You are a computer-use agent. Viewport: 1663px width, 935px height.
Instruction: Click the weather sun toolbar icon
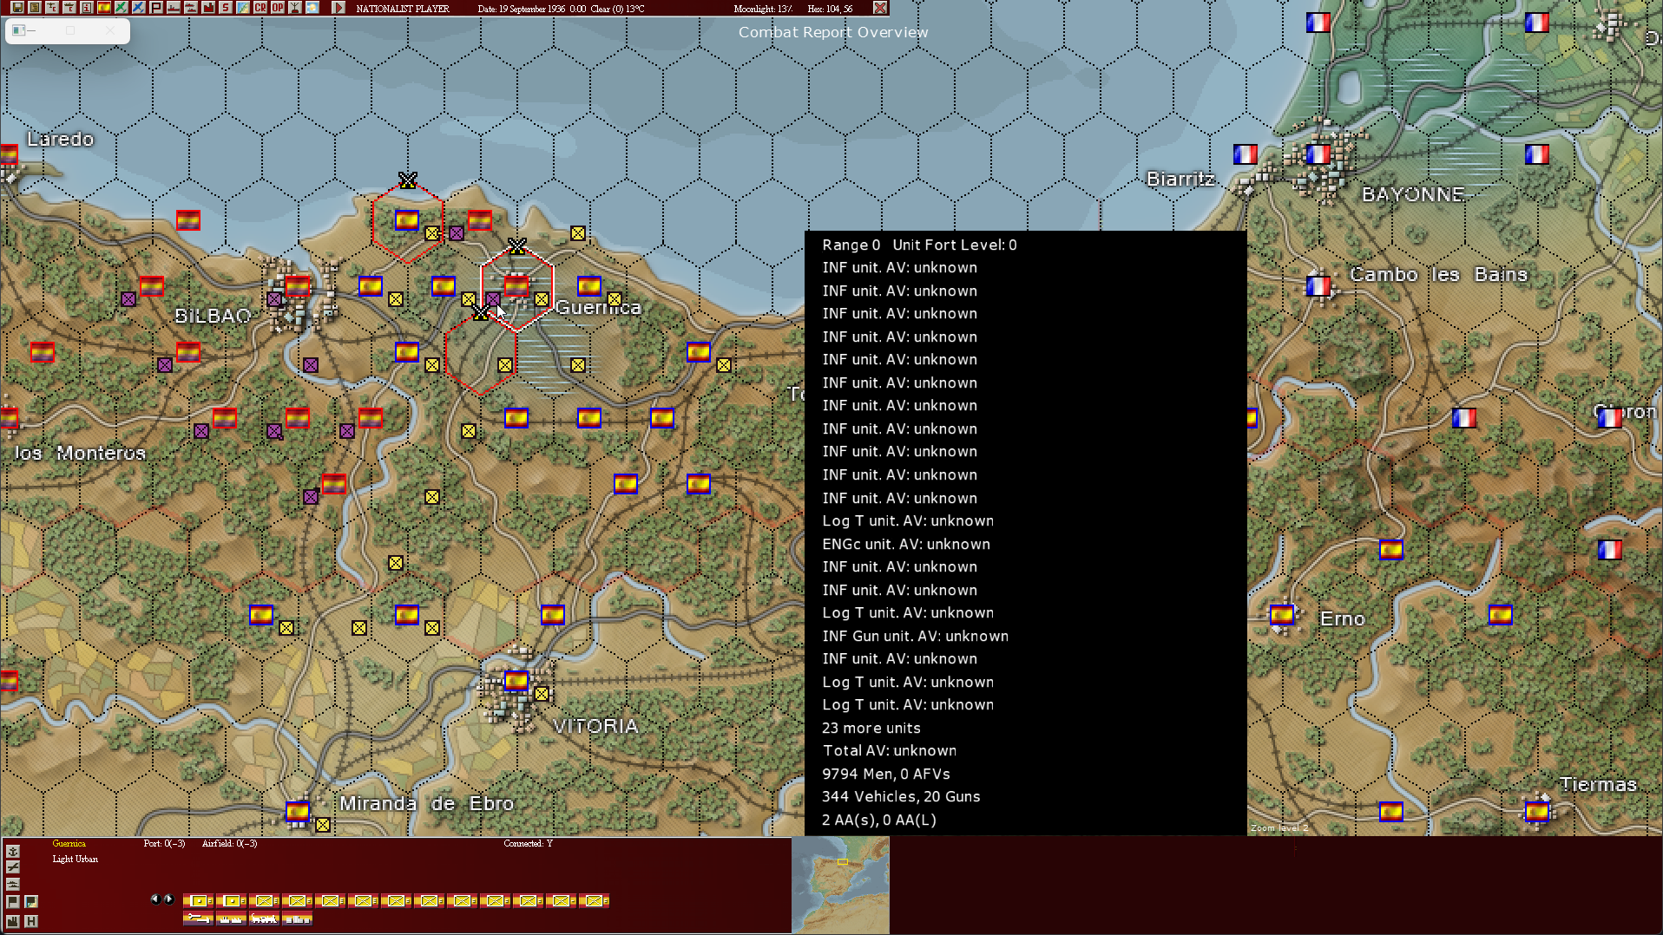(x=312, y=8)
